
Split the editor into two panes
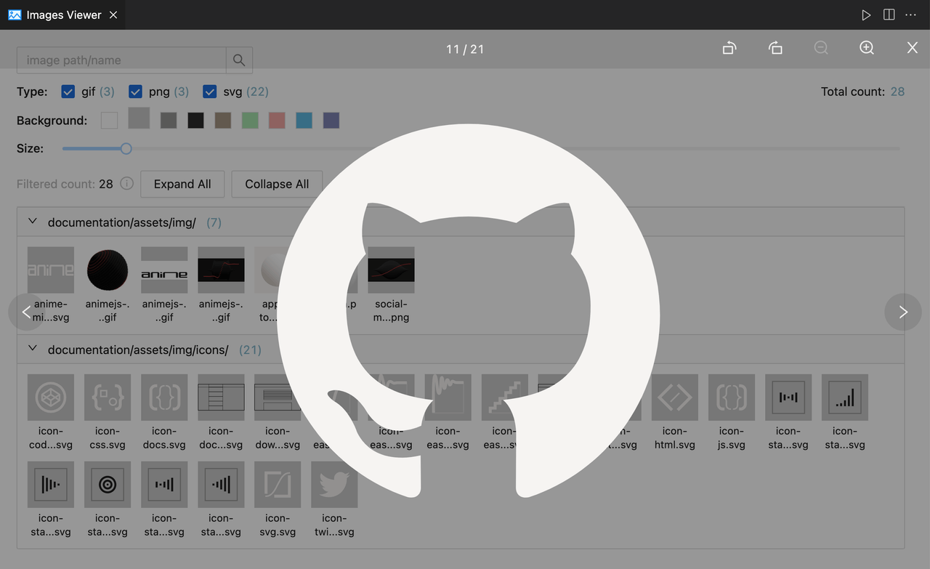pos(889,14)
